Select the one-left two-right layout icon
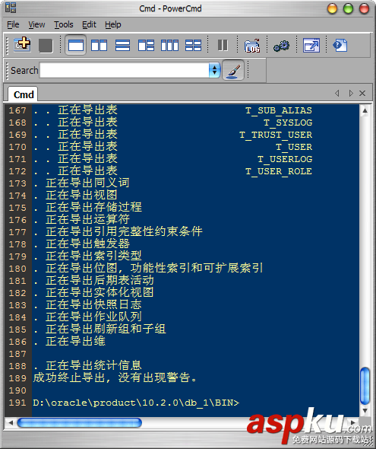This screenshot has width=376, height=449. (146, 45)
